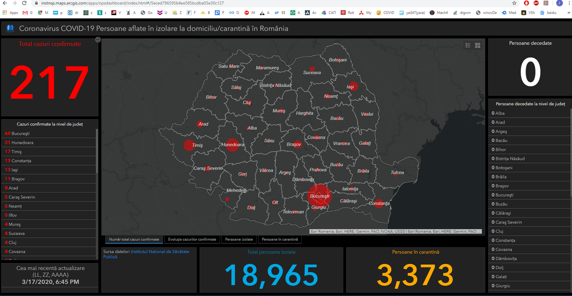Open the Opera extension icon
This screenshot has width=572, height=296.
[527, 3]
